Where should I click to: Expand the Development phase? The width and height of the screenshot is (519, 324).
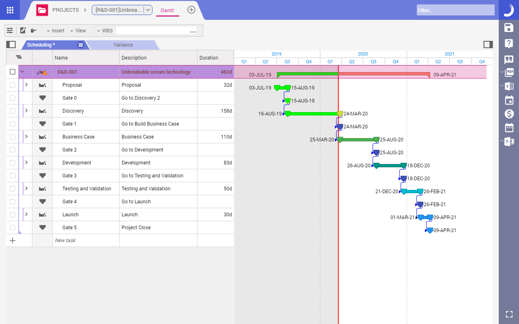pyautogui.click(x=26, y=162)
